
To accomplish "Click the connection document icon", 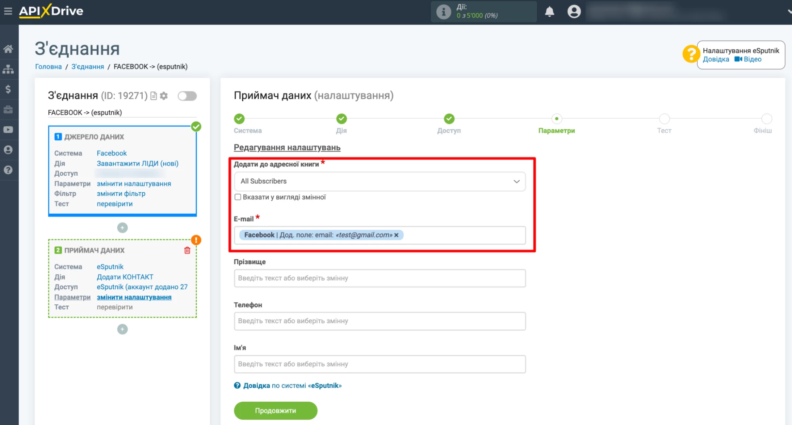I will click(x=154, y=96).
